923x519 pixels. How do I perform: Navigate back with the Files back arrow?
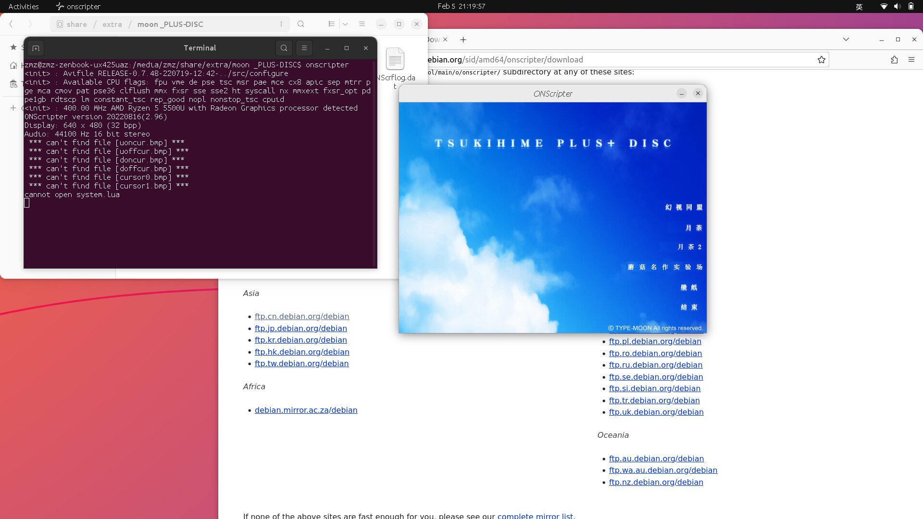[11, 24]
